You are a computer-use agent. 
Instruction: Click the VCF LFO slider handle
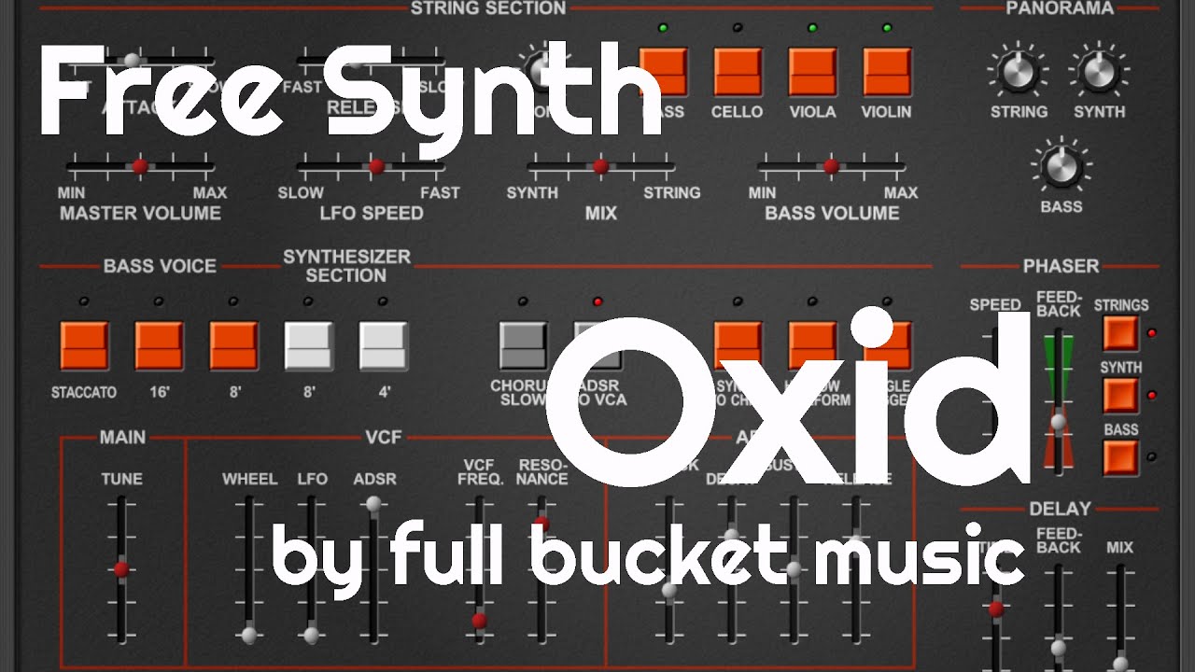tap(311, 636)
